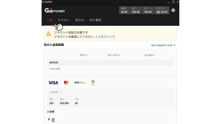The width and height of the screenshot is (221, 124).
Task: Click the T$ balance box
Action: pyautogui.click(x=148, y=10)
